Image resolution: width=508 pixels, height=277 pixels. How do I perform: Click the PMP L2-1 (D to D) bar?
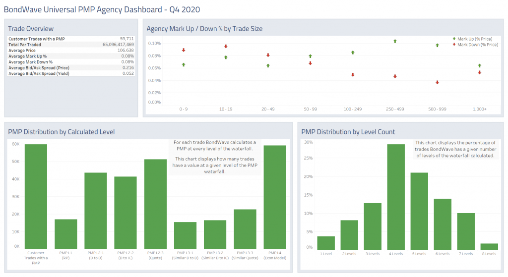(x=96, y=211)
